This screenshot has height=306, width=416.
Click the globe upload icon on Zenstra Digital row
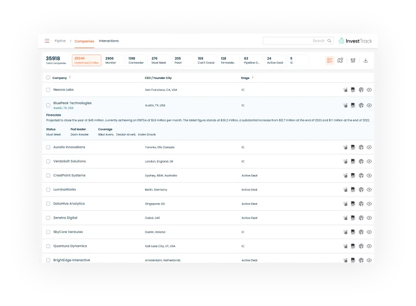pyautogui.click(x=361, y=218)
